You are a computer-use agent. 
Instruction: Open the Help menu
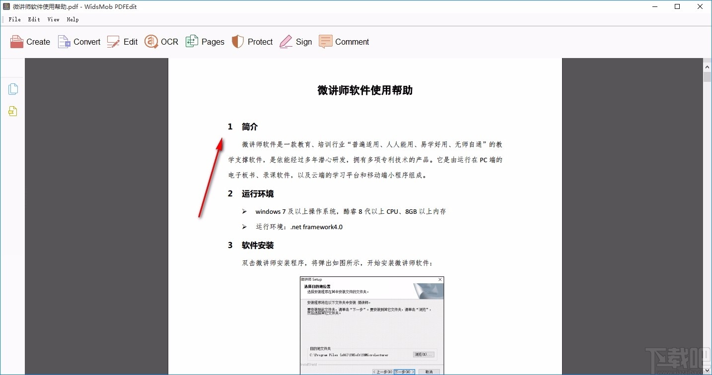click(72, 19)
